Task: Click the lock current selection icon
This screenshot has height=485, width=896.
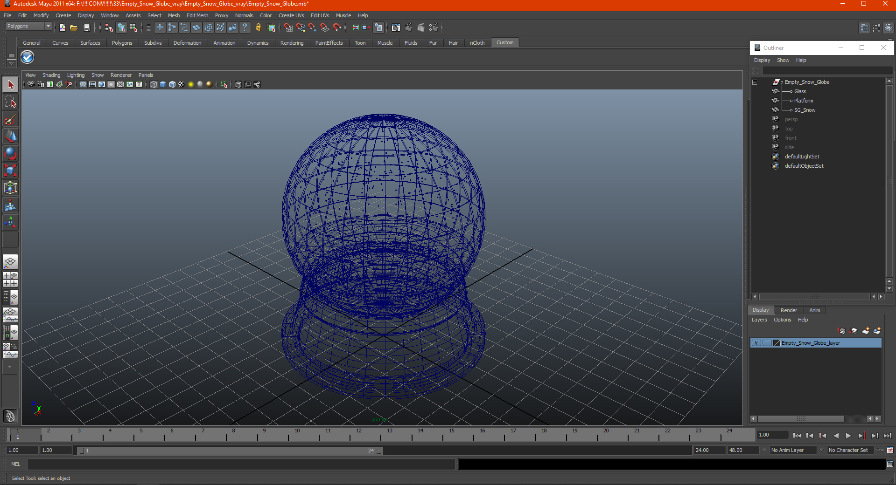Action: pos(258,28)
